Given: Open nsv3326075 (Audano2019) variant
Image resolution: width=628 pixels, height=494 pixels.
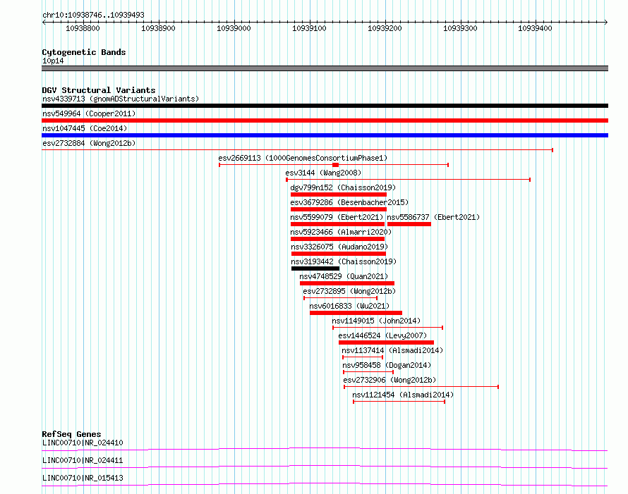Looking at the screenshot, I should [x=339, y=247].
